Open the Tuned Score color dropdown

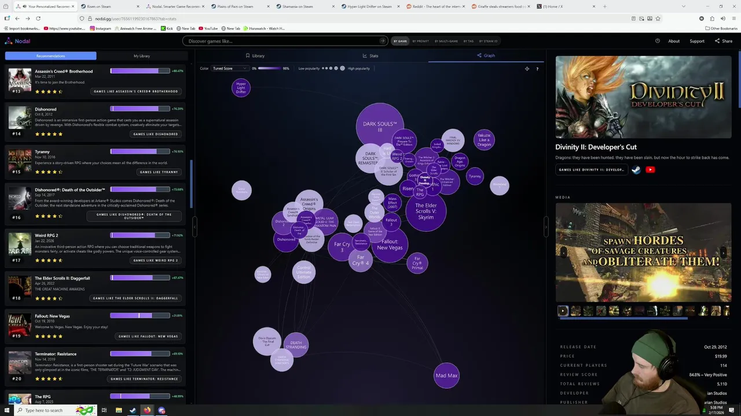pos(229,69)
